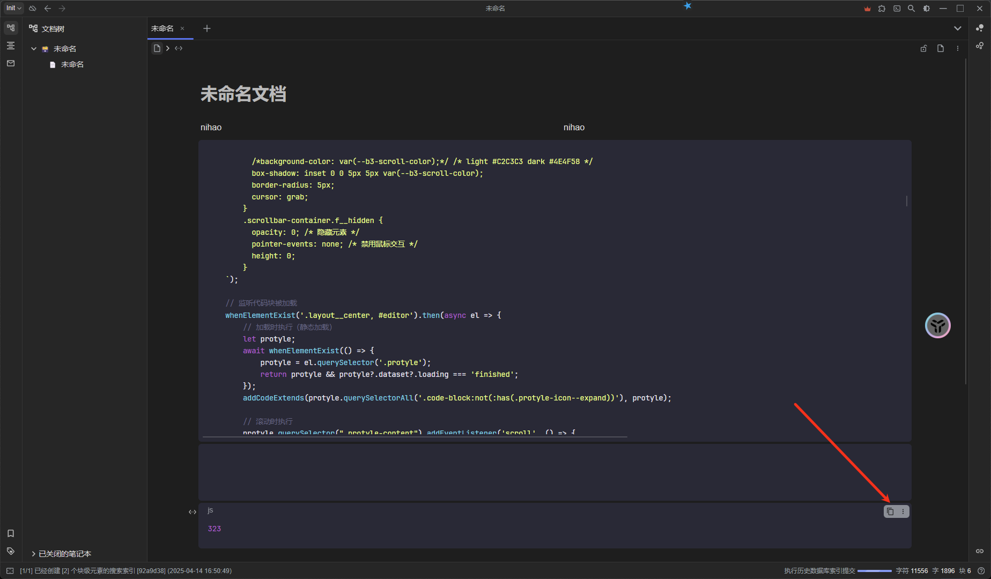This screenshot has width=991, height=579.
Task: Select the 未命名 editor tab
Action: click(x=162, y=28)
